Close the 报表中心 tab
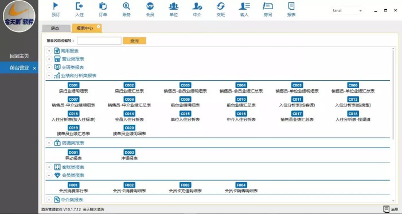402x214 pixels. [99, 26]
